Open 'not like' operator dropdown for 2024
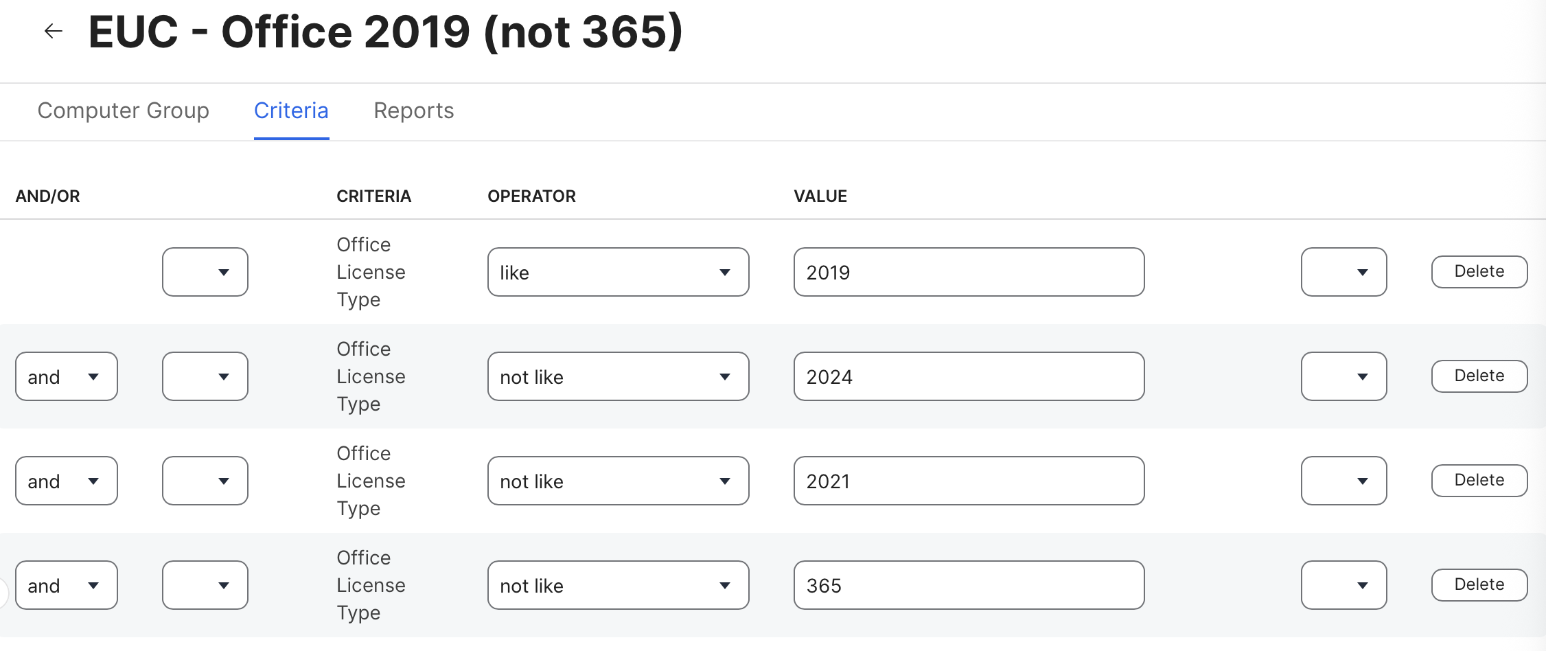 point(618,376)
